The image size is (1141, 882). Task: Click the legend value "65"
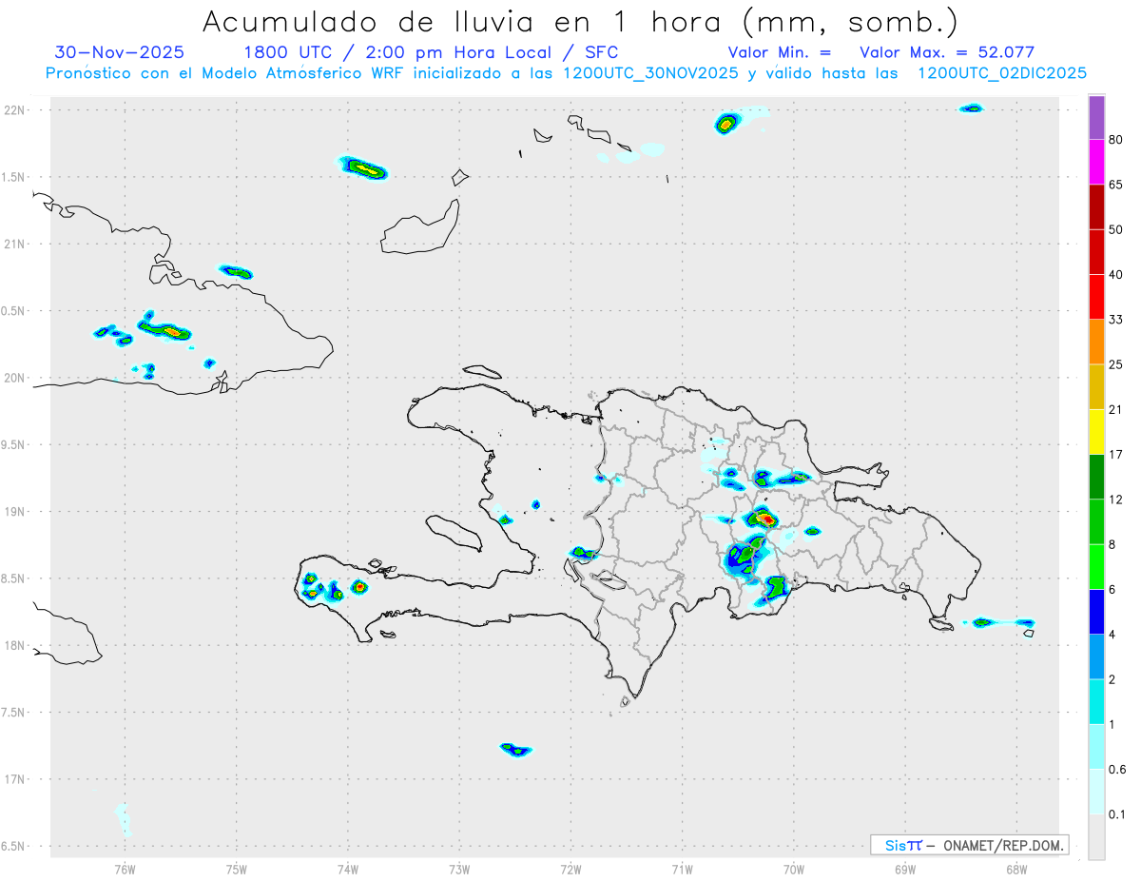click(x=1116, y=185)
